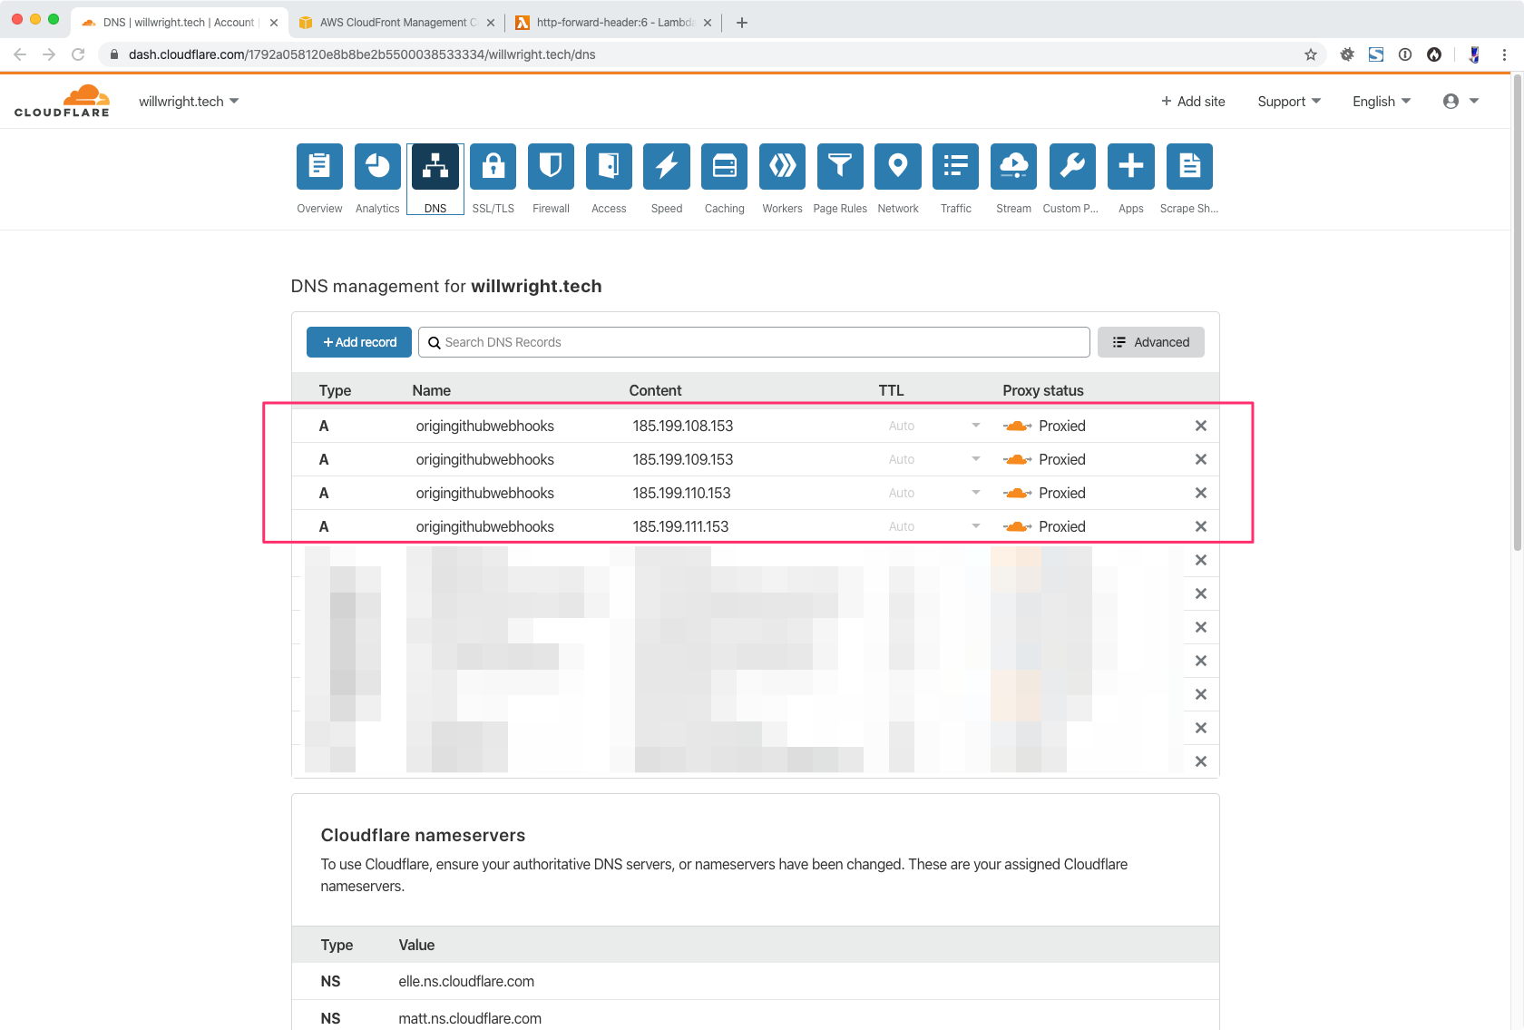Click the Add record button
Screen dimensions: 1524x1030
(359, 342)
